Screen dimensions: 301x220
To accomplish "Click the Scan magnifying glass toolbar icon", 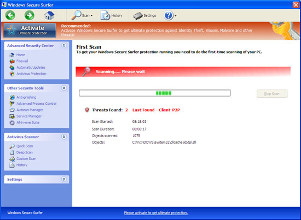I will pos(77,15).
